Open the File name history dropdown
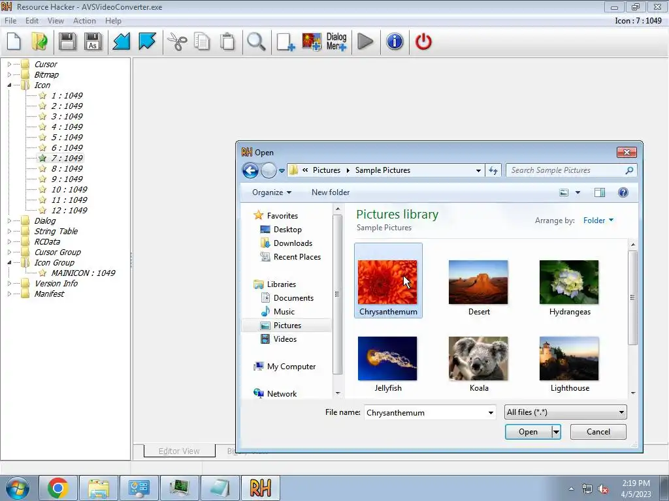669x501 pixels. click(491, 412)
